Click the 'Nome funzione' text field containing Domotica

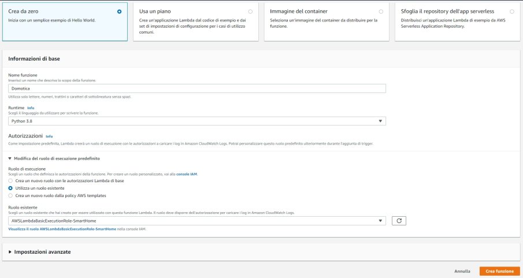tap(196, 88)
